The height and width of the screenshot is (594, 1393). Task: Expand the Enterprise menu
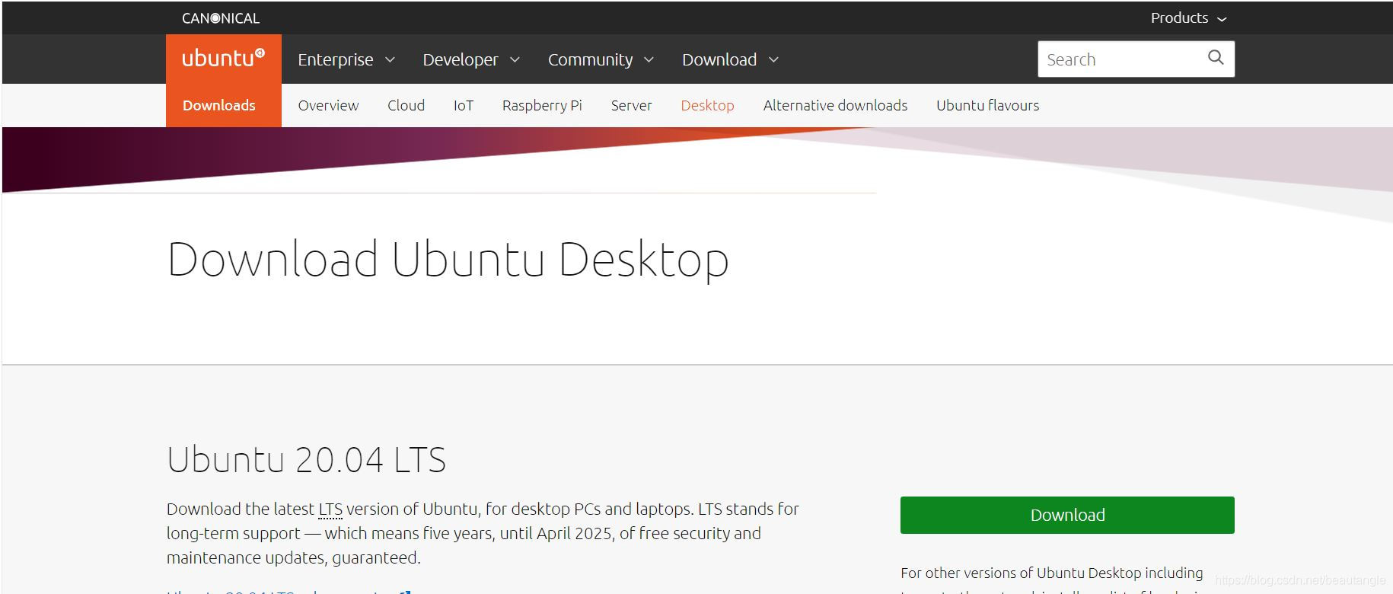pyautogui.click(x=346, y=59)
